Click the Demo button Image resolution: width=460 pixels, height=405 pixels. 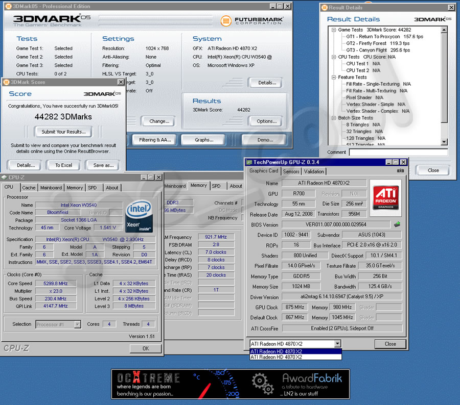pos(265,140)
